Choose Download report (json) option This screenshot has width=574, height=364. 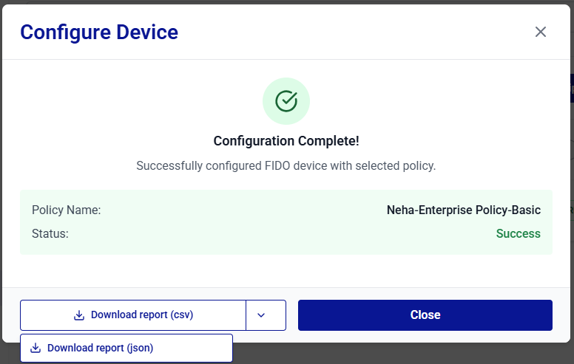pos(126,348)
